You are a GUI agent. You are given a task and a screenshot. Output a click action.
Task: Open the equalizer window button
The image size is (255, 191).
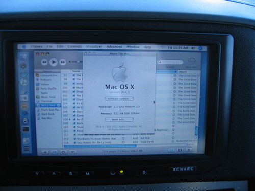[x=171, y=150]
